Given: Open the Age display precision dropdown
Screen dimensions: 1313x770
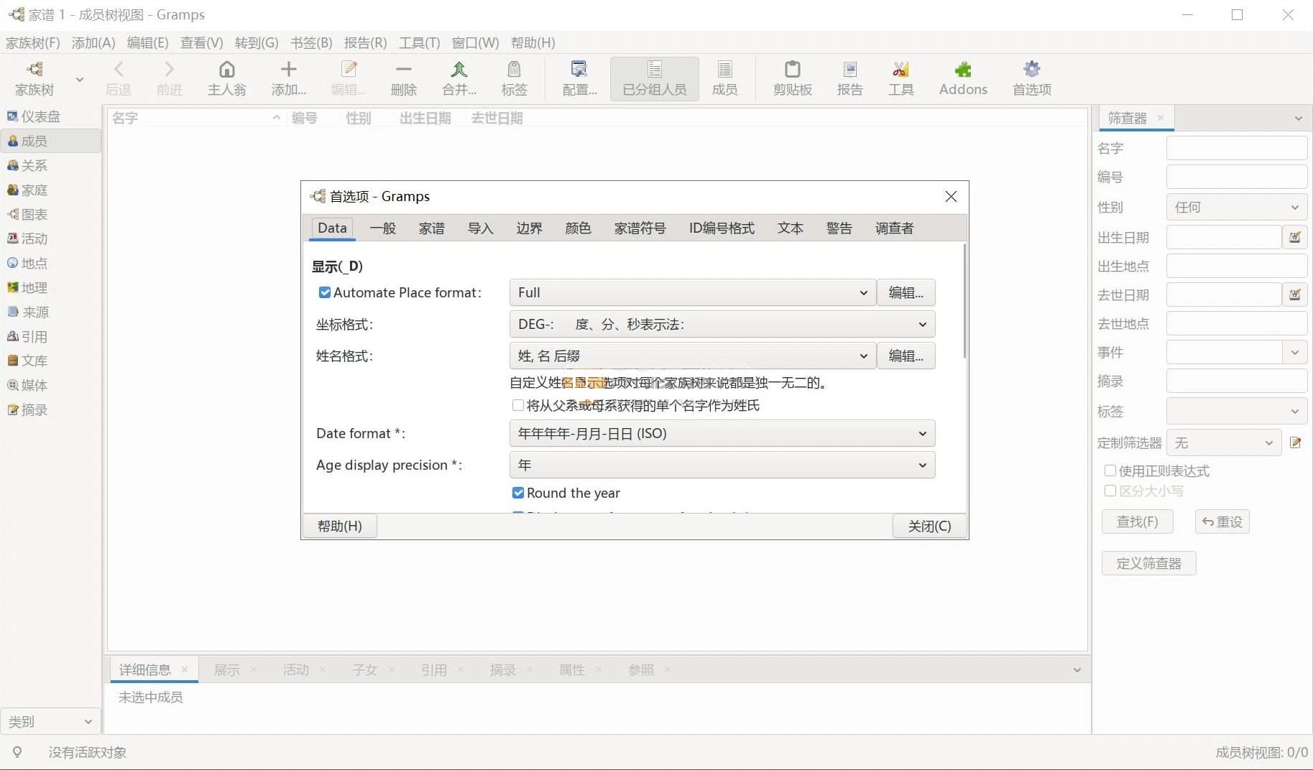Looking at the screenshot, I should click(x=722, y=465).
